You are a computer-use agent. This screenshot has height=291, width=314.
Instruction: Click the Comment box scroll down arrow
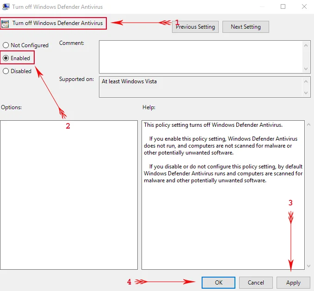coord(306,68)
